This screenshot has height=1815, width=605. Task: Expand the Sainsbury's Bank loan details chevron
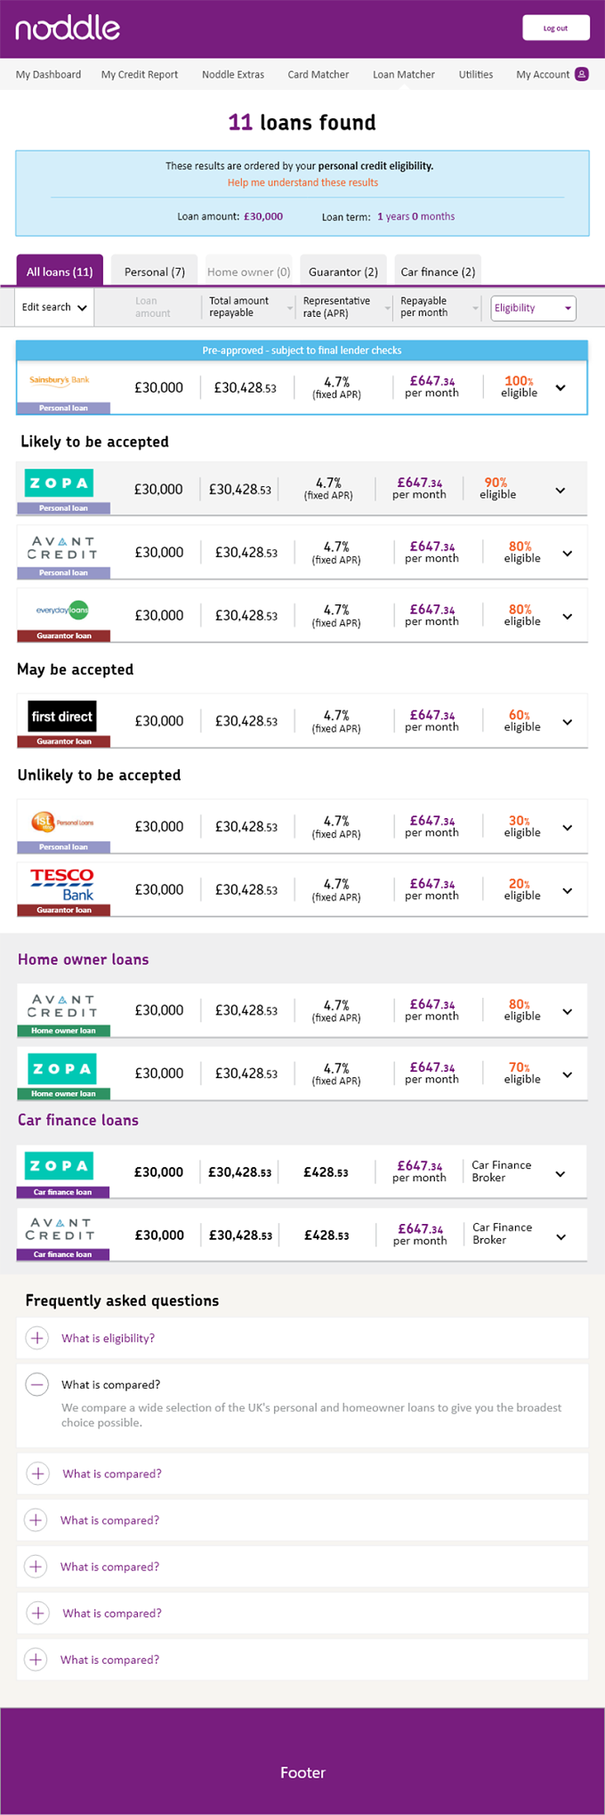(x=561, y=388)
